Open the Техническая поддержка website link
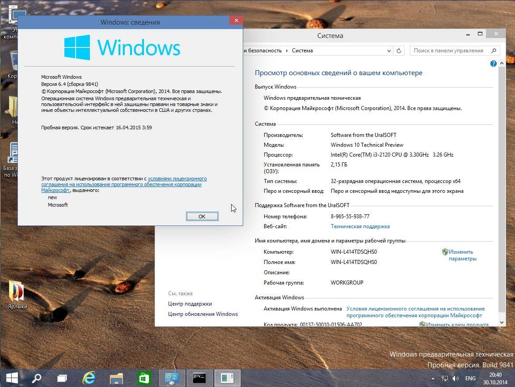 360,226
